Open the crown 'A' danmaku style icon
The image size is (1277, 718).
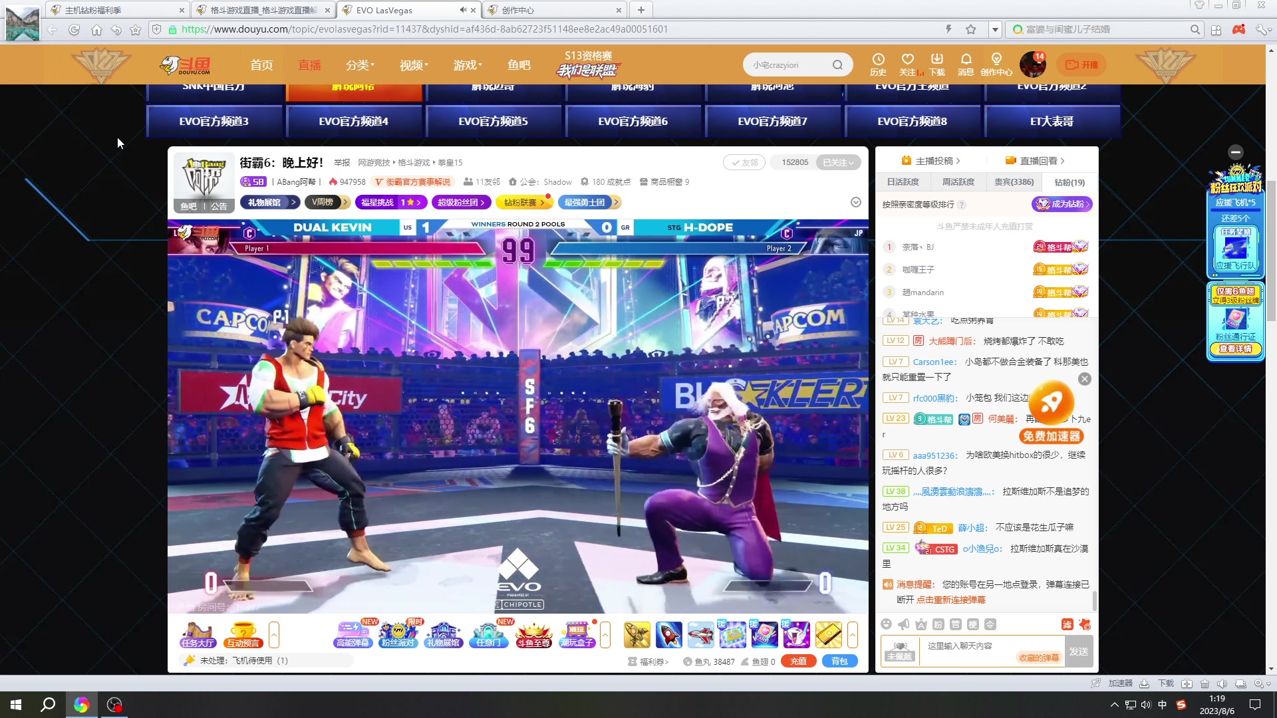click(921, 624)
